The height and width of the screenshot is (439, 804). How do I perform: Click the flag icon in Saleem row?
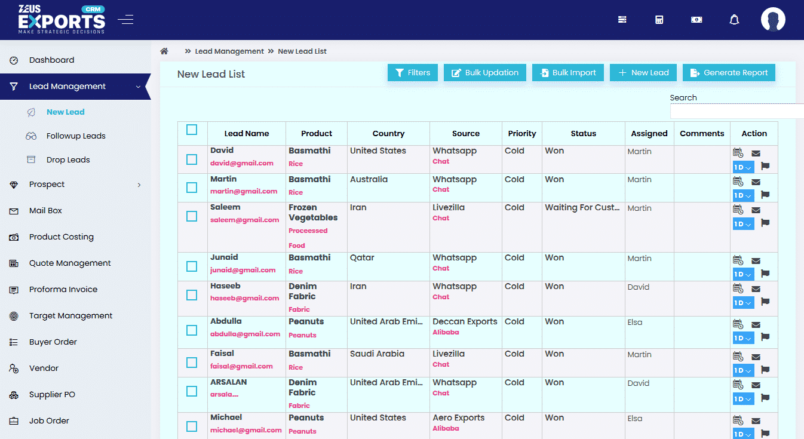765,223
